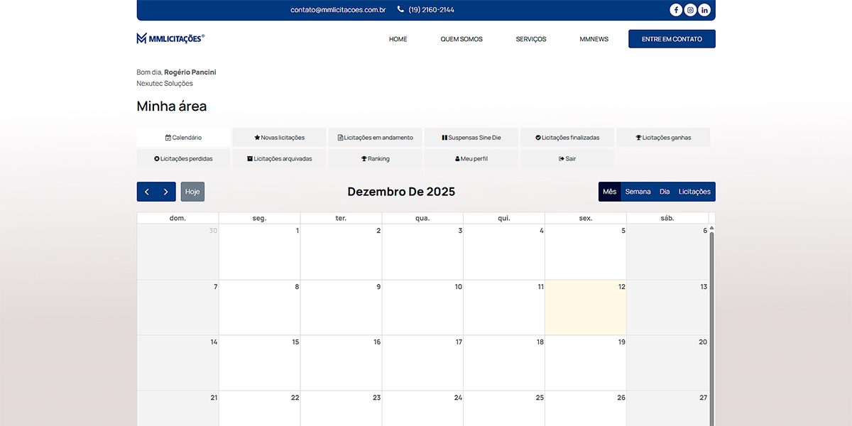Click the Hoje button
Image resolution: width=852 pixels, height=426 pixels.
tap(192, 192)
